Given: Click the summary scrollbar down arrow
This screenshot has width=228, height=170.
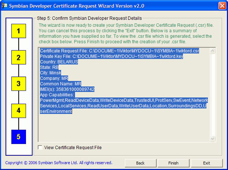Looking at the screenshot, I should 212,138.
